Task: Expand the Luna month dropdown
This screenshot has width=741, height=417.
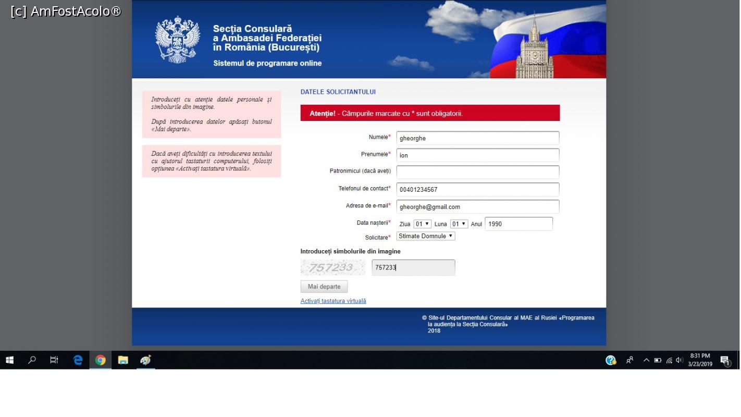Action: click(459, 224)
